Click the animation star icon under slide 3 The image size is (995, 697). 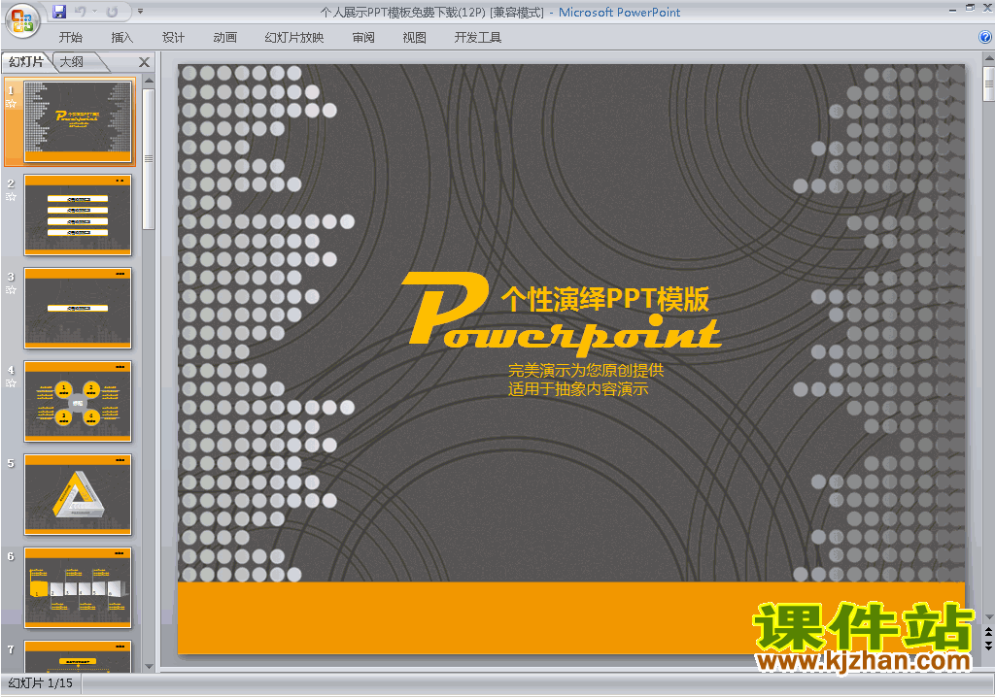pos(11,290)
